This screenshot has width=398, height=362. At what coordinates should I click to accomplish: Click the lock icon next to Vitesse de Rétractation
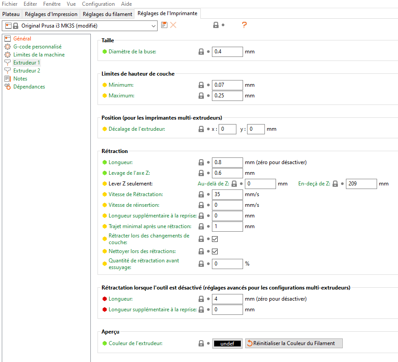pos(201,194)
